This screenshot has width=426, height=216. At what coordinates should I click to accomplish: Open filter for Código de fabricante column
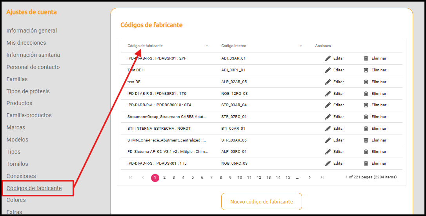point(207,46)
